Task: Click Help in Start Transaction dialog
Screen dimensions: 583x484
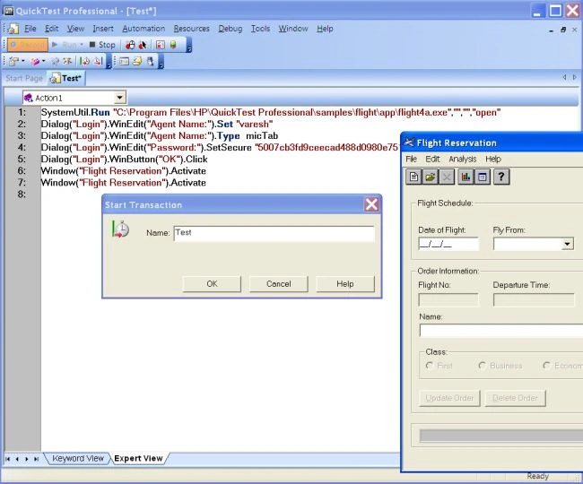Action: 345,284
